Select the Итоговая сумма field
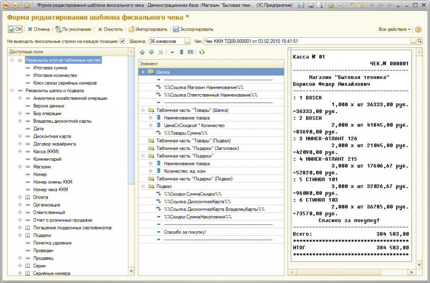 tap(50, 68)
